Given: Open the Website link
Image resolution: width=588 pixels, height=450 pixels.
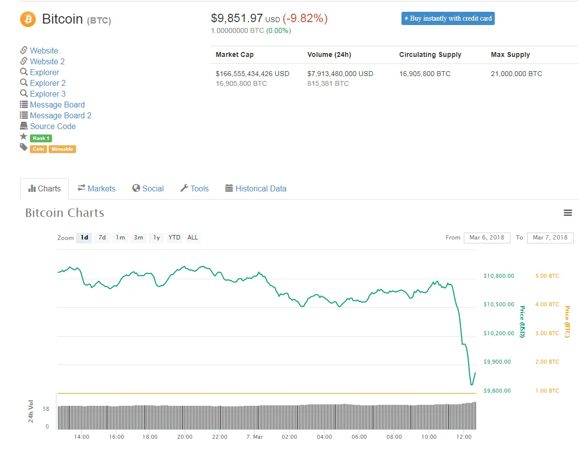Looking at the screenshot, I should 44,51.
